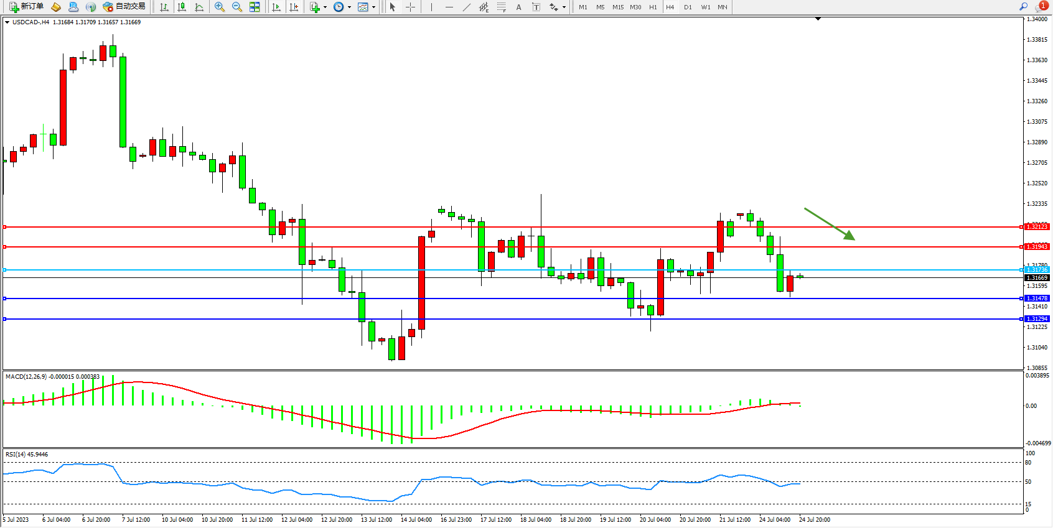Zoom out of the chart
1053x528 pixels.
pyautogui.click(x=237, y=7)
